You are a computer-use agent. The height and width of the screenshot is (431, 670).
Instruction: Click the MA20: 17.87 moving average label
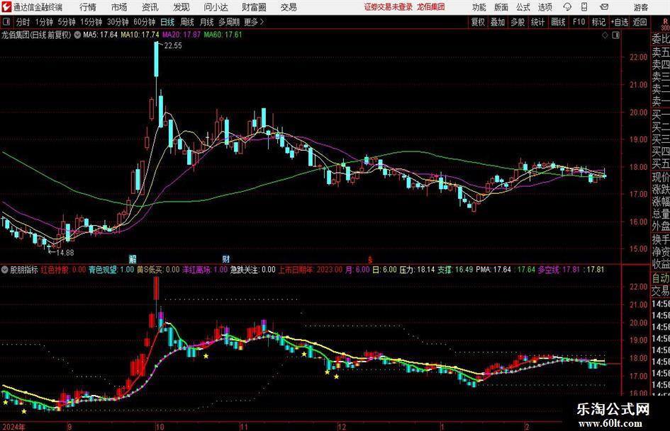click(182, 35)
